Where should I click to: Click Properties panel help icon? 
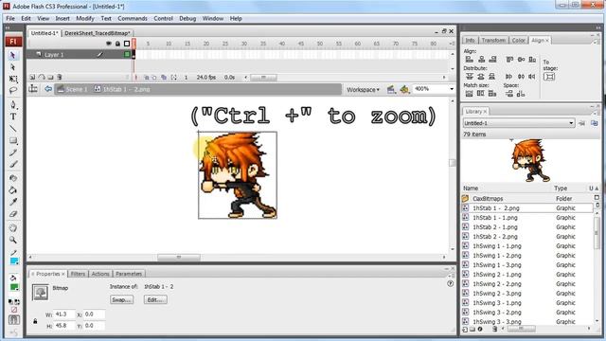[451, 284]
